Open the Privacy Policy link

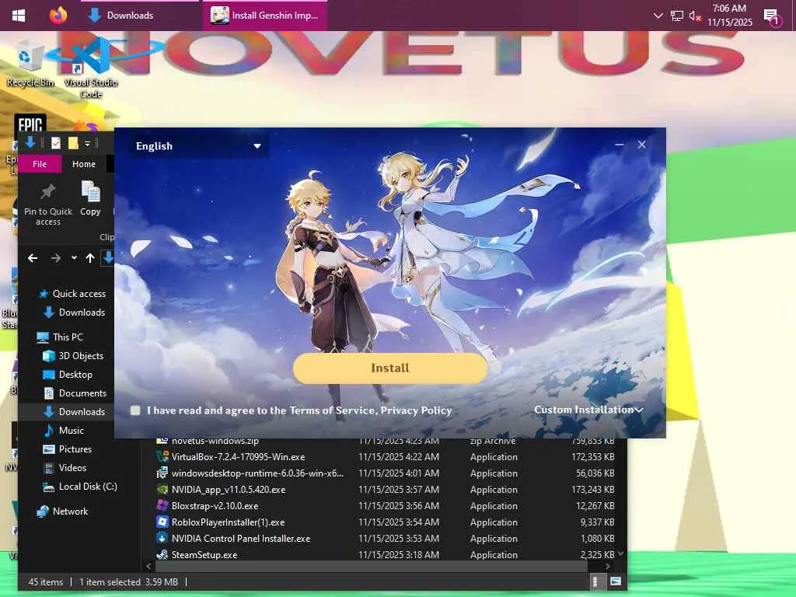tap(416, 410)
